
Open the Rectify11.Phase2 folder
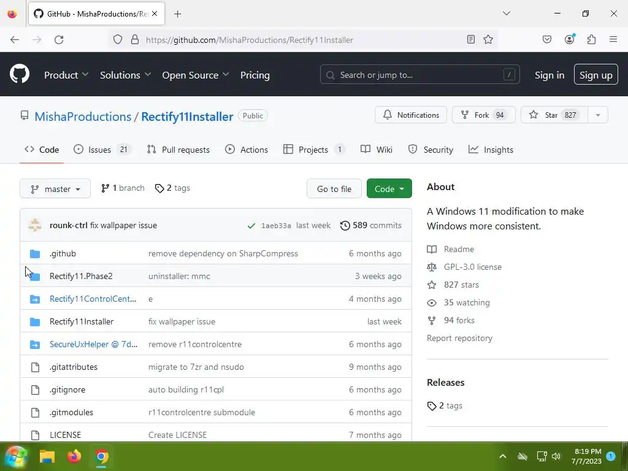[x=81, y=277]
